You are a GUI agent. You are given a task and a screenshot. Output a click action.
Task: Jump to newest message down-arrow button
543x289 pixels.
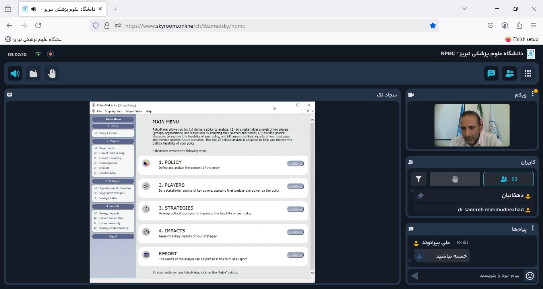tap(419, 256)
